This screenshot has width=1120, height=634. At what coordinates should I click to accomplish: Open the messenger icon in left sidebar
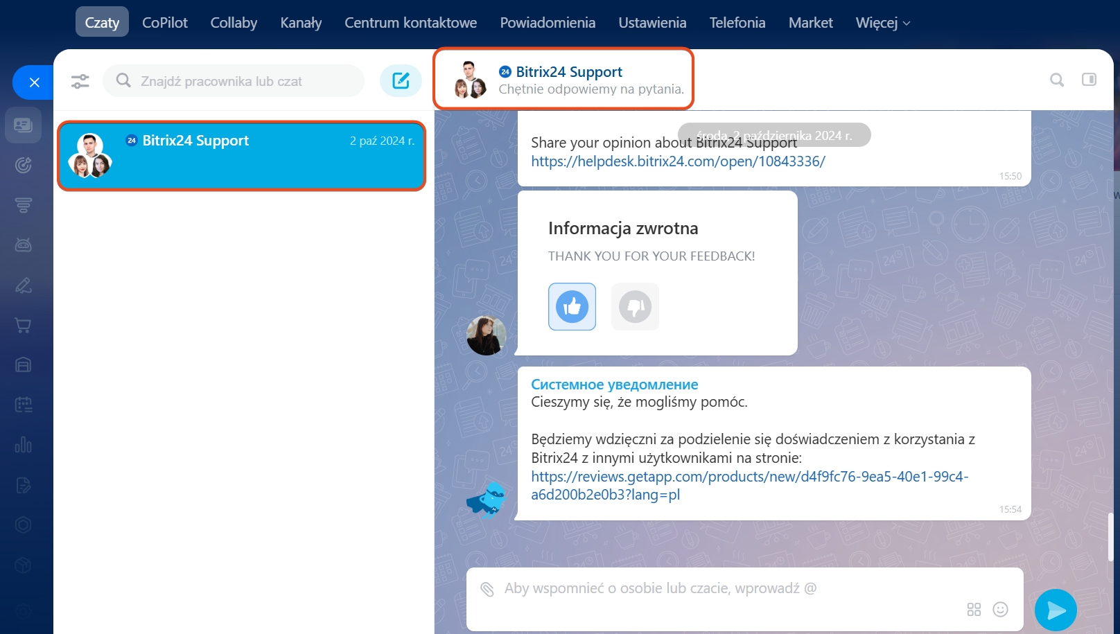pyautogui.click(x=23, y=125)
